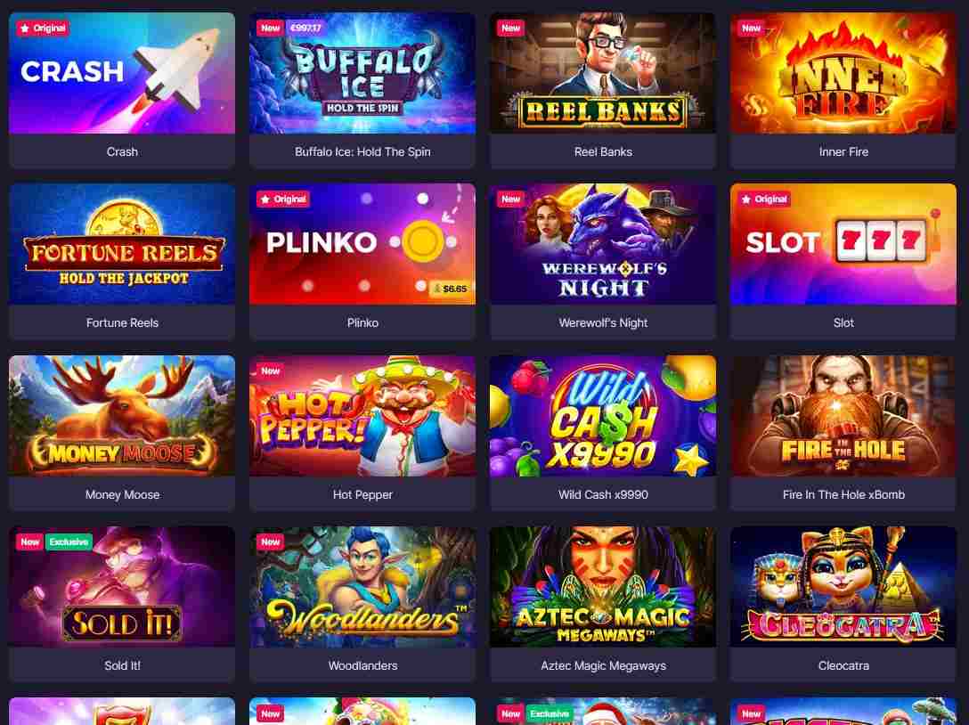Open the Fortune Reels title link
Viewport: 969px width, 725px height.
coord(122,322)
